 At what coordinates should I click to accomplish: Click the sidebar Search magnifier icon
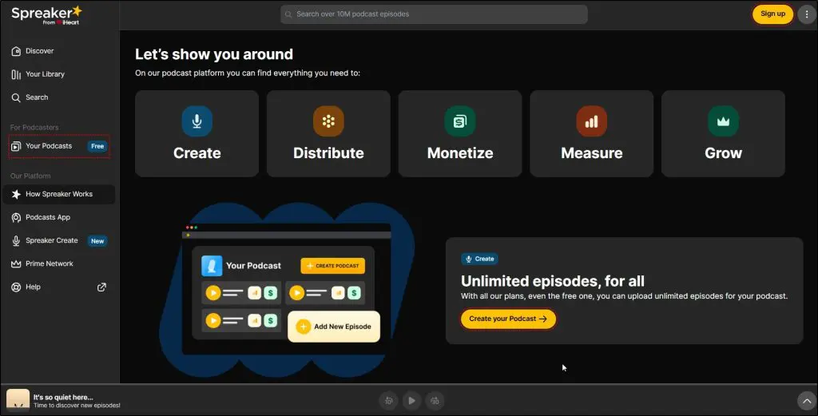(x=16, y=97)
